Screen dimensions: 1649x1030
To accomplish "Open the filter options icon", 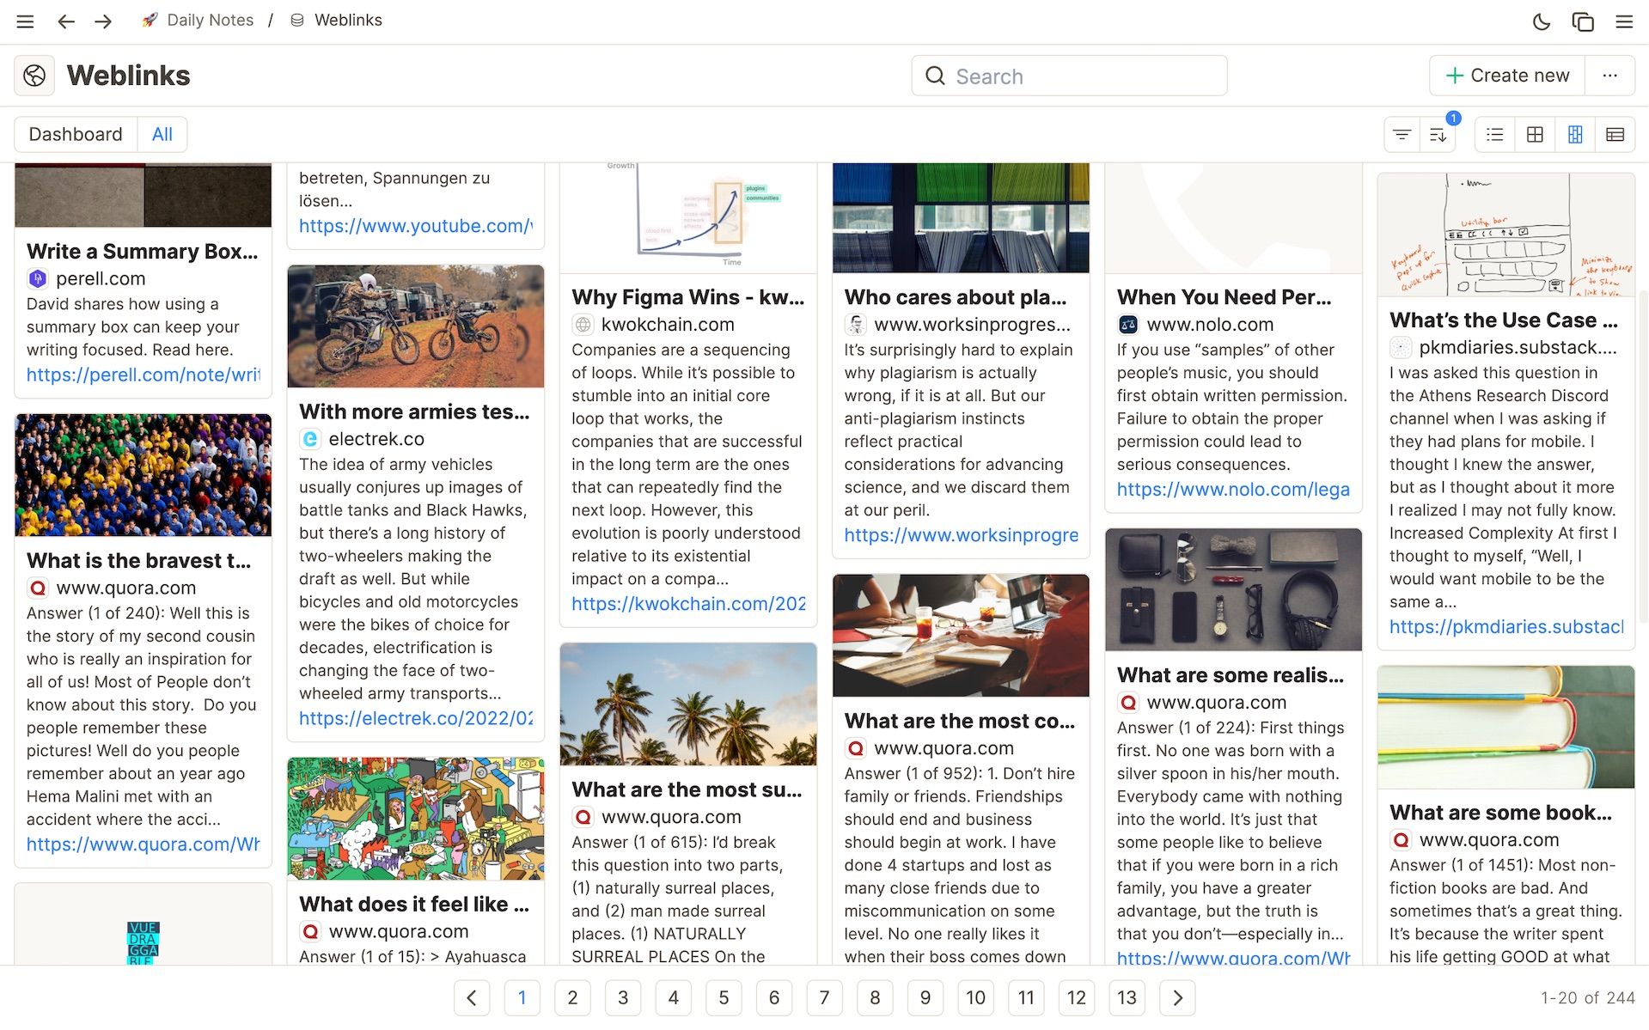I will tap(1401, 134).
